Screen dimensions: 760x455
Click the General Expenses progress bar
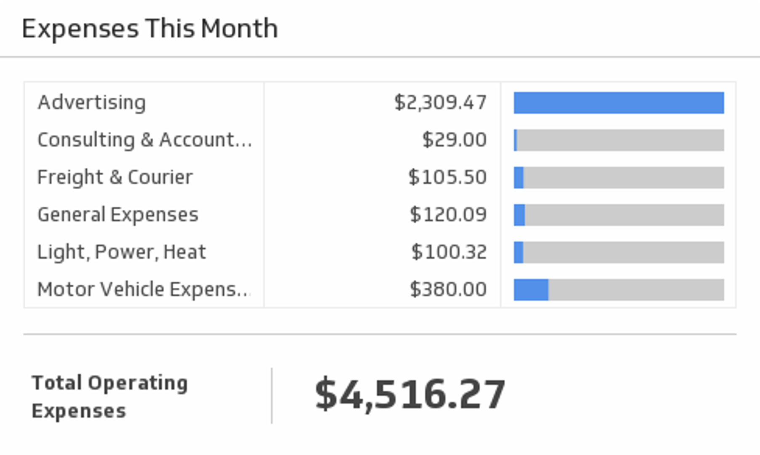click(x=618, y=215)
